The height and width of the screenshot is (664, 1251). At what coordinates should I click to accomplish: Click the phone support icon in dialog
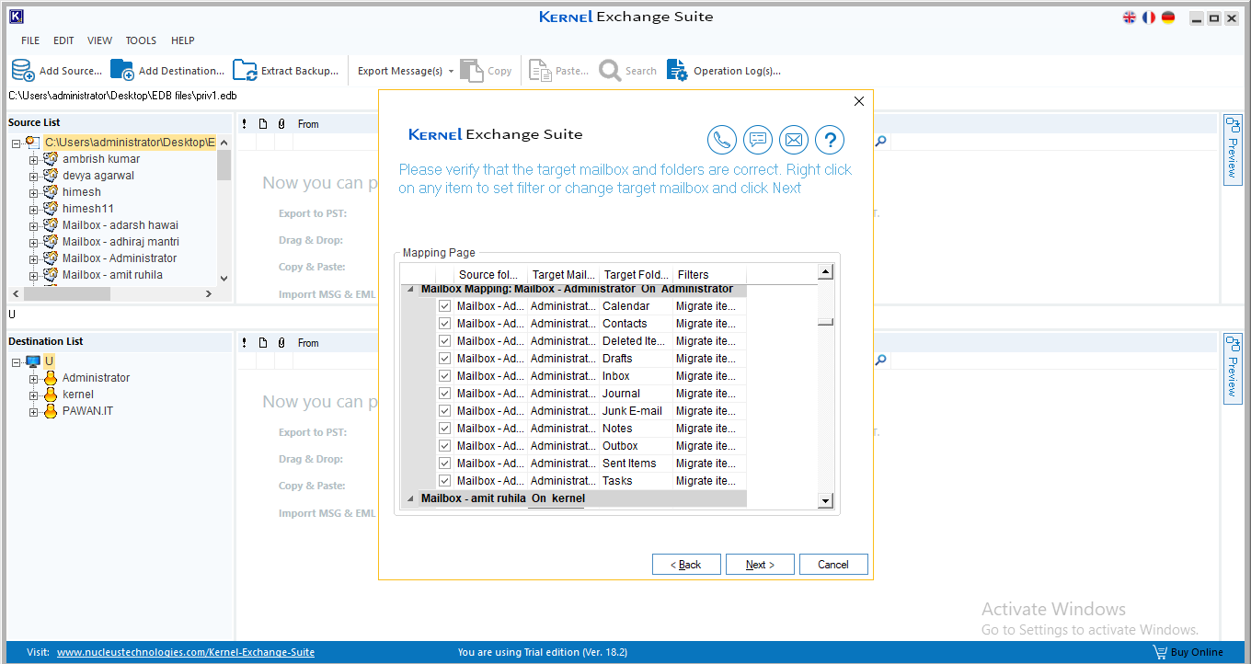click(x=722, y=140)
